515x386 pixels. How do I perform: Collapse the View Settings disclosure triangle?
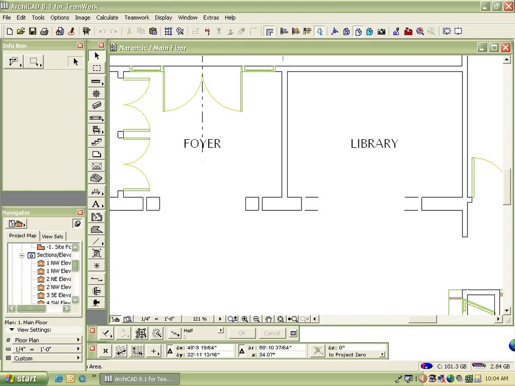click(11, 330)
